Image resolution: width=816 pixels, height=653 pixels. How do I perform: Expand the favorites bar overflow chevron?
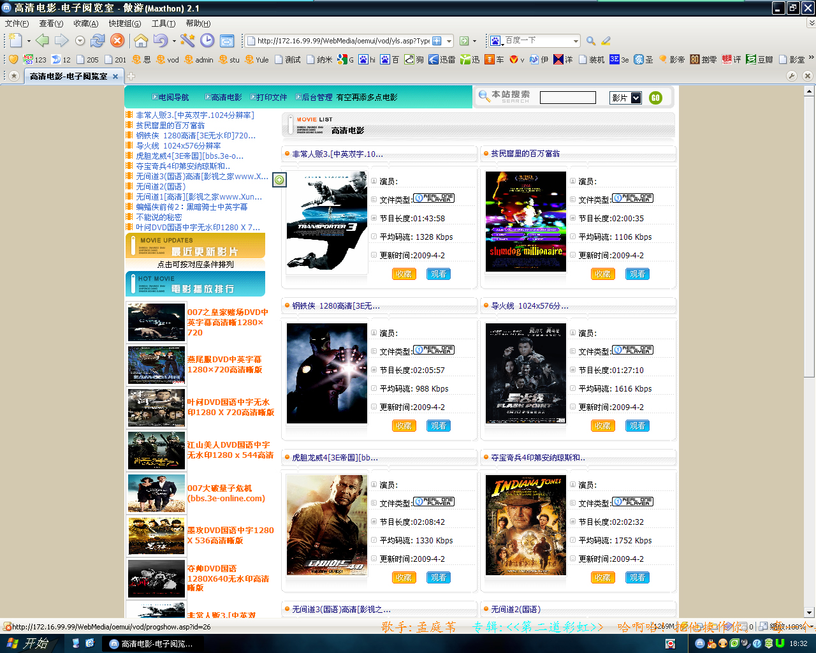click(811, 57)
